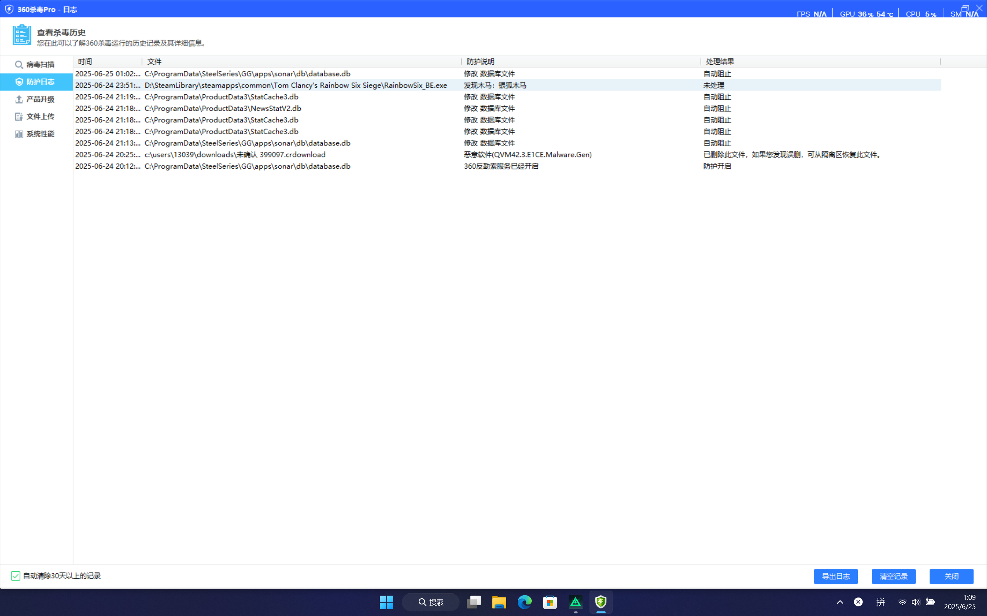Click the 病毒扫描 magnifier icon in sidebar
The image size is (987, 616).
19,65
